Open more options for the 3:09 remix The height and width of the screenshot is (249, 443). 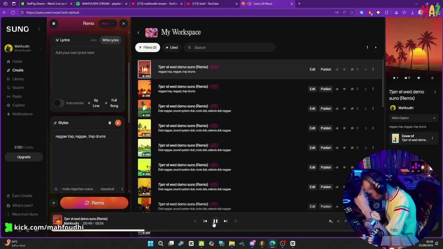373,148
